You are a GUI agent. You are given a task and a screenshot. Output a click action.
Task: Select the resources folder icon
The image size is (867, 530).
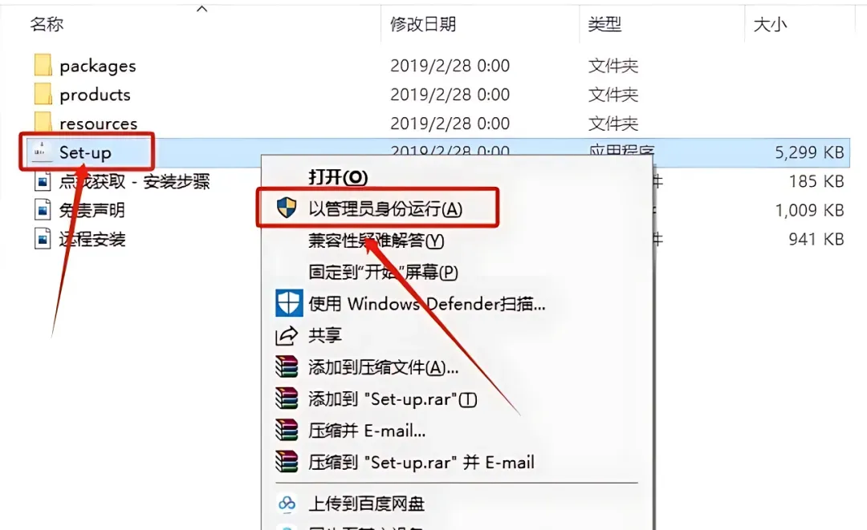coord(43,121)
